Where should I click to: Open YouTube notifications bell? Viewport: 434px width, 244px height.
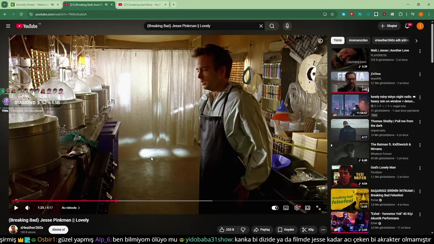pos(408,26)
